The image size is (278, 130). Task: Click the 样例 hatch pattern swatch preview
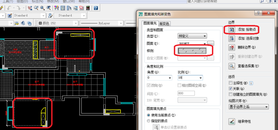192,51
